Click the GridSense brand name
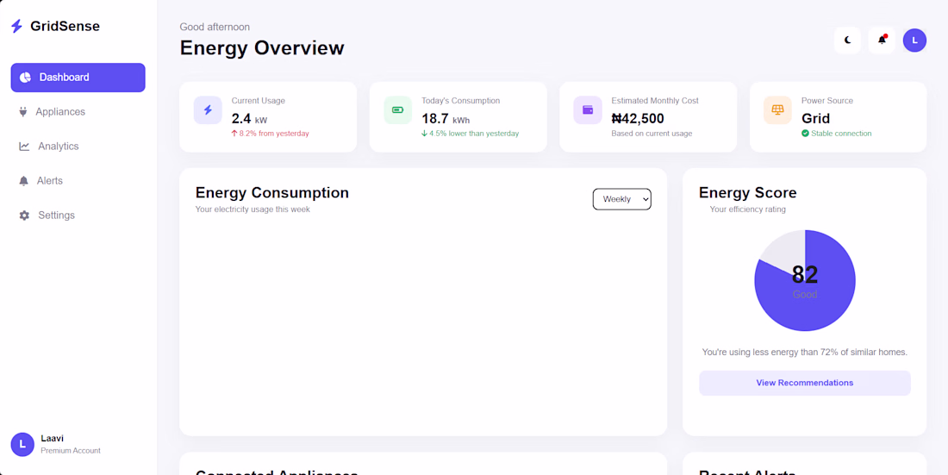Image resolution: width=948 pixels, height=475 pixels. tap(65, 26)
